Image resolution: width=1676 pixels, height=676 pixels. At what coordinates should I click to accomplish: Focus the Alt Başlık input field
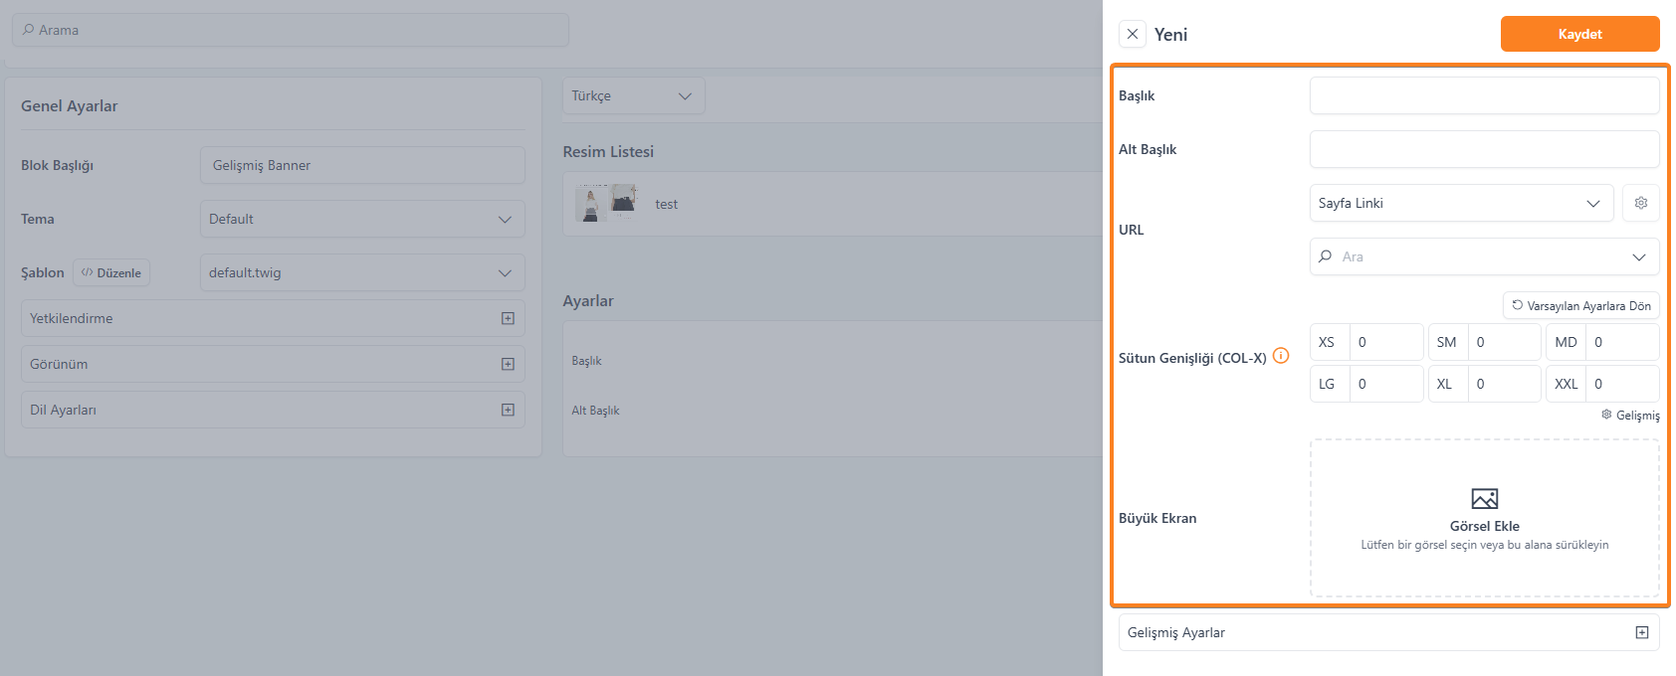click(1484, 149)
